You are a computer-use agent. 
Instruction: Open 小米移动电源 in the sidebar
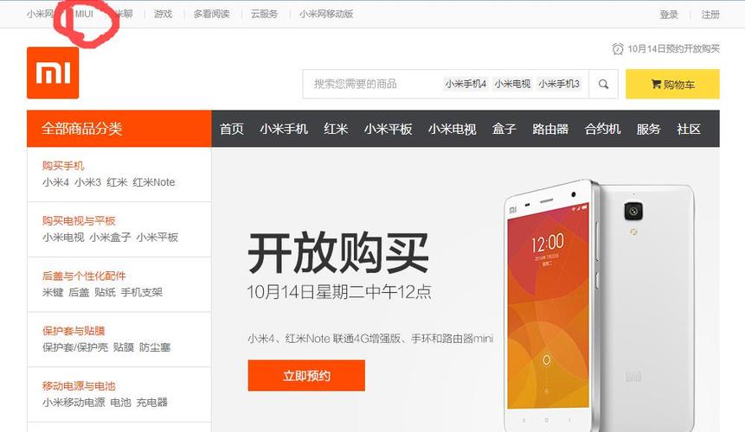coord(74,402)
